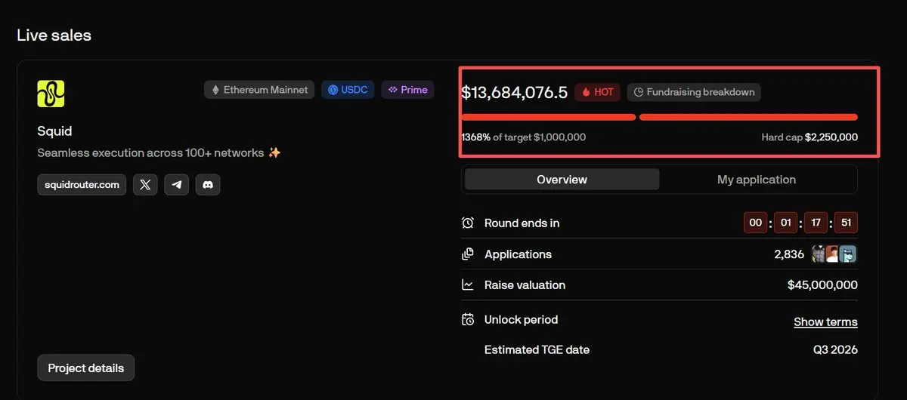
Task: Click the Unlock period calendar icon
Action: pyautogui.click(x=468, y=319)
